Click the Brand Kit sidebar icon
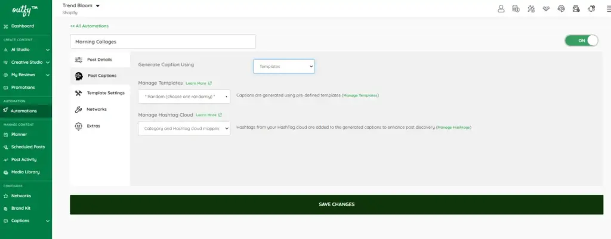The width and height of the screenshot is (611, 239). tap(5, 208)
